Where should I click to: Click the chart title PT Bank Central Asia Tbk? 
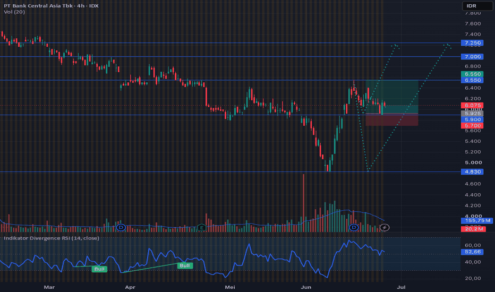coord(37,6)
